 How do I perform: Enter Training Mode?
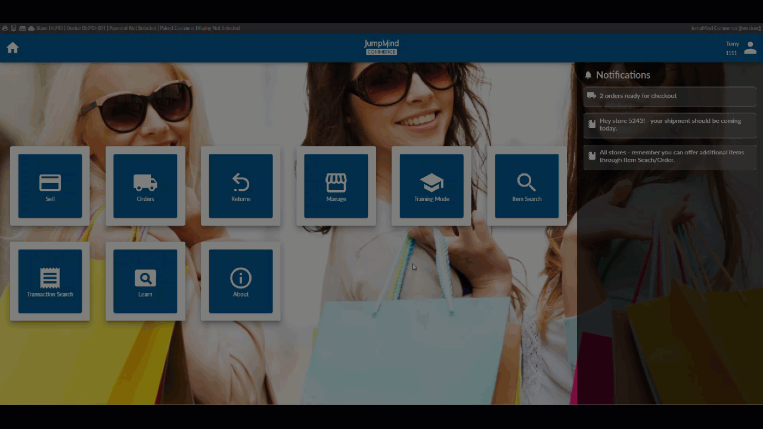click(432, 186)
